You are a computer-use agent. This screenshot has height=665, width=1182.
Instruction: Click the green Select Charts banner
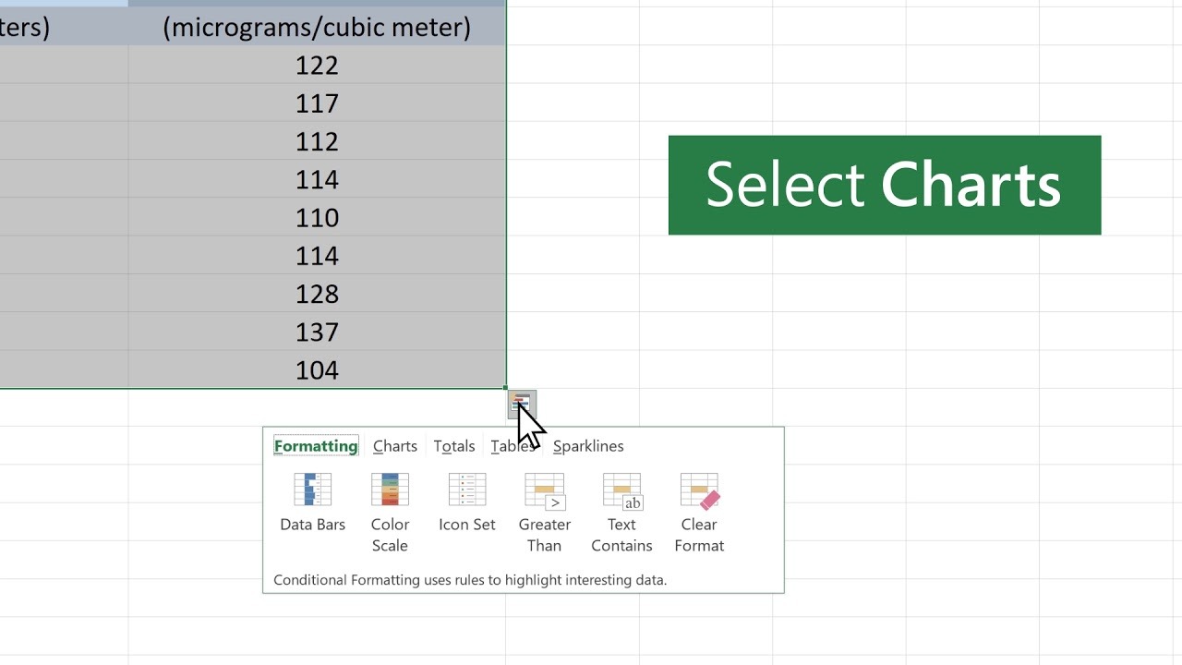coord(884,185)
